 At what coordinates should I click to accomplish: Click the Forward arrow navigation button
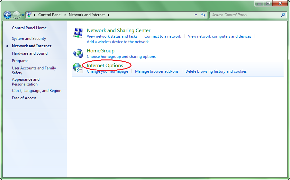(16, 15)
